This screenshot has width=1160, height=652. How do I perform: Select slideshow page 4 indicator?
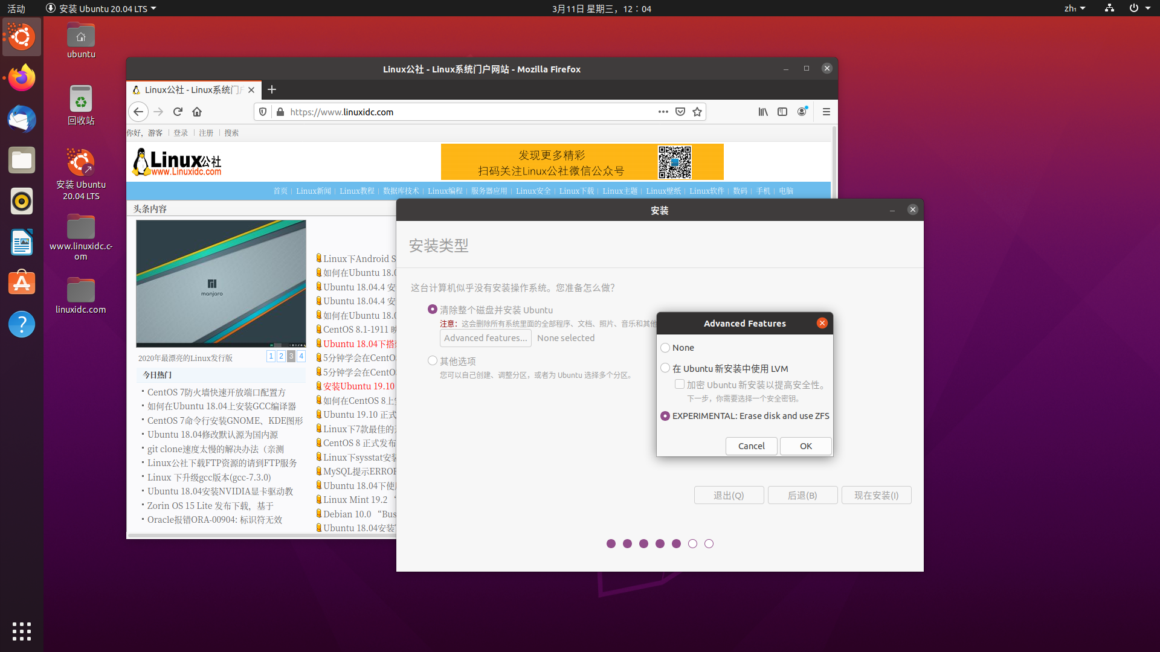point(301,356)
